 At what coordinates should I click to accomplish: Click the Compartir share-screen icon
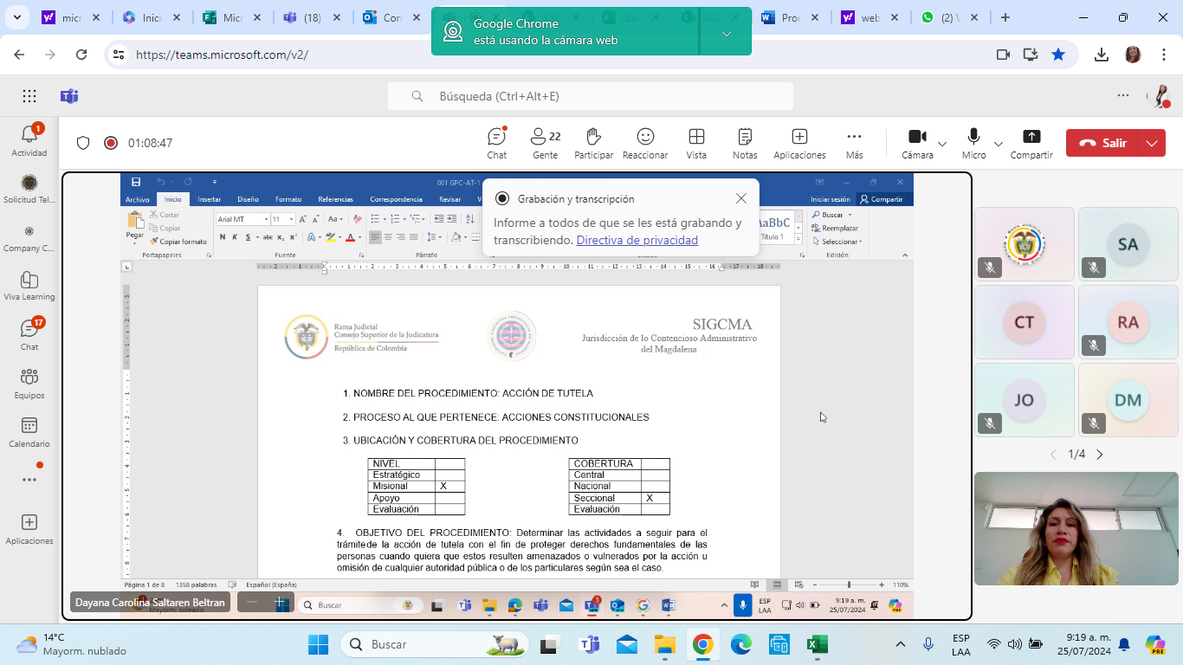1031,137
